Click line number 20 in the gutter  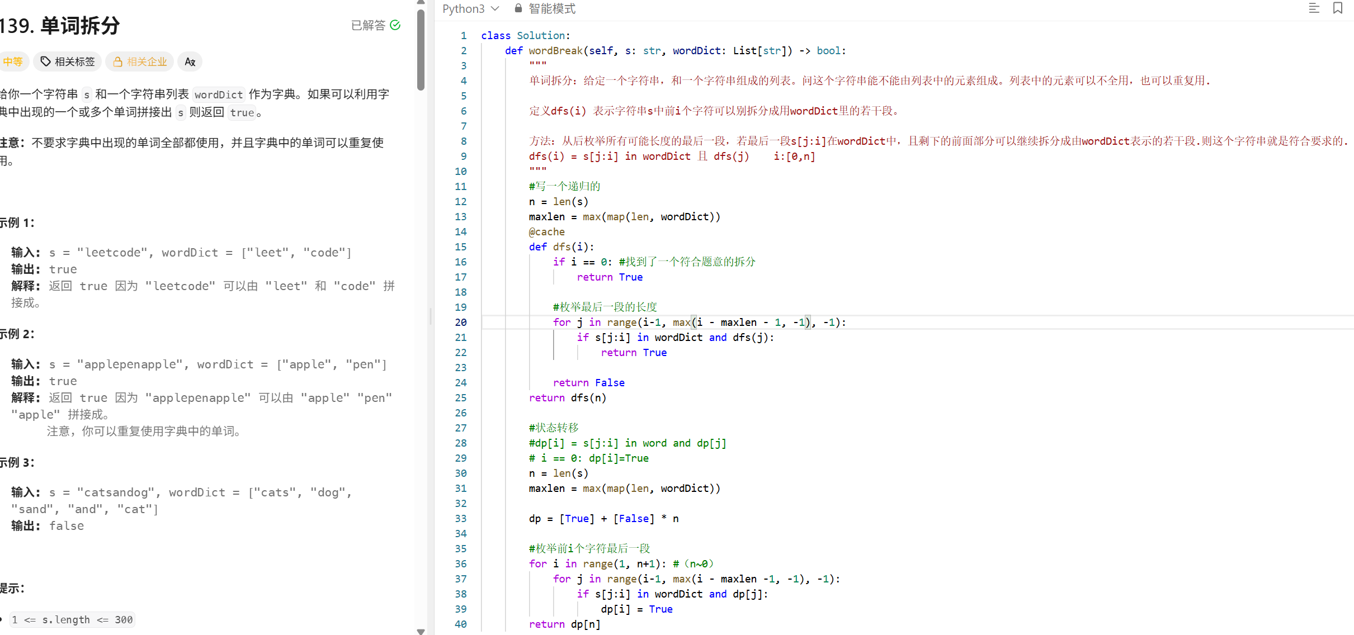tap(460, 323)
